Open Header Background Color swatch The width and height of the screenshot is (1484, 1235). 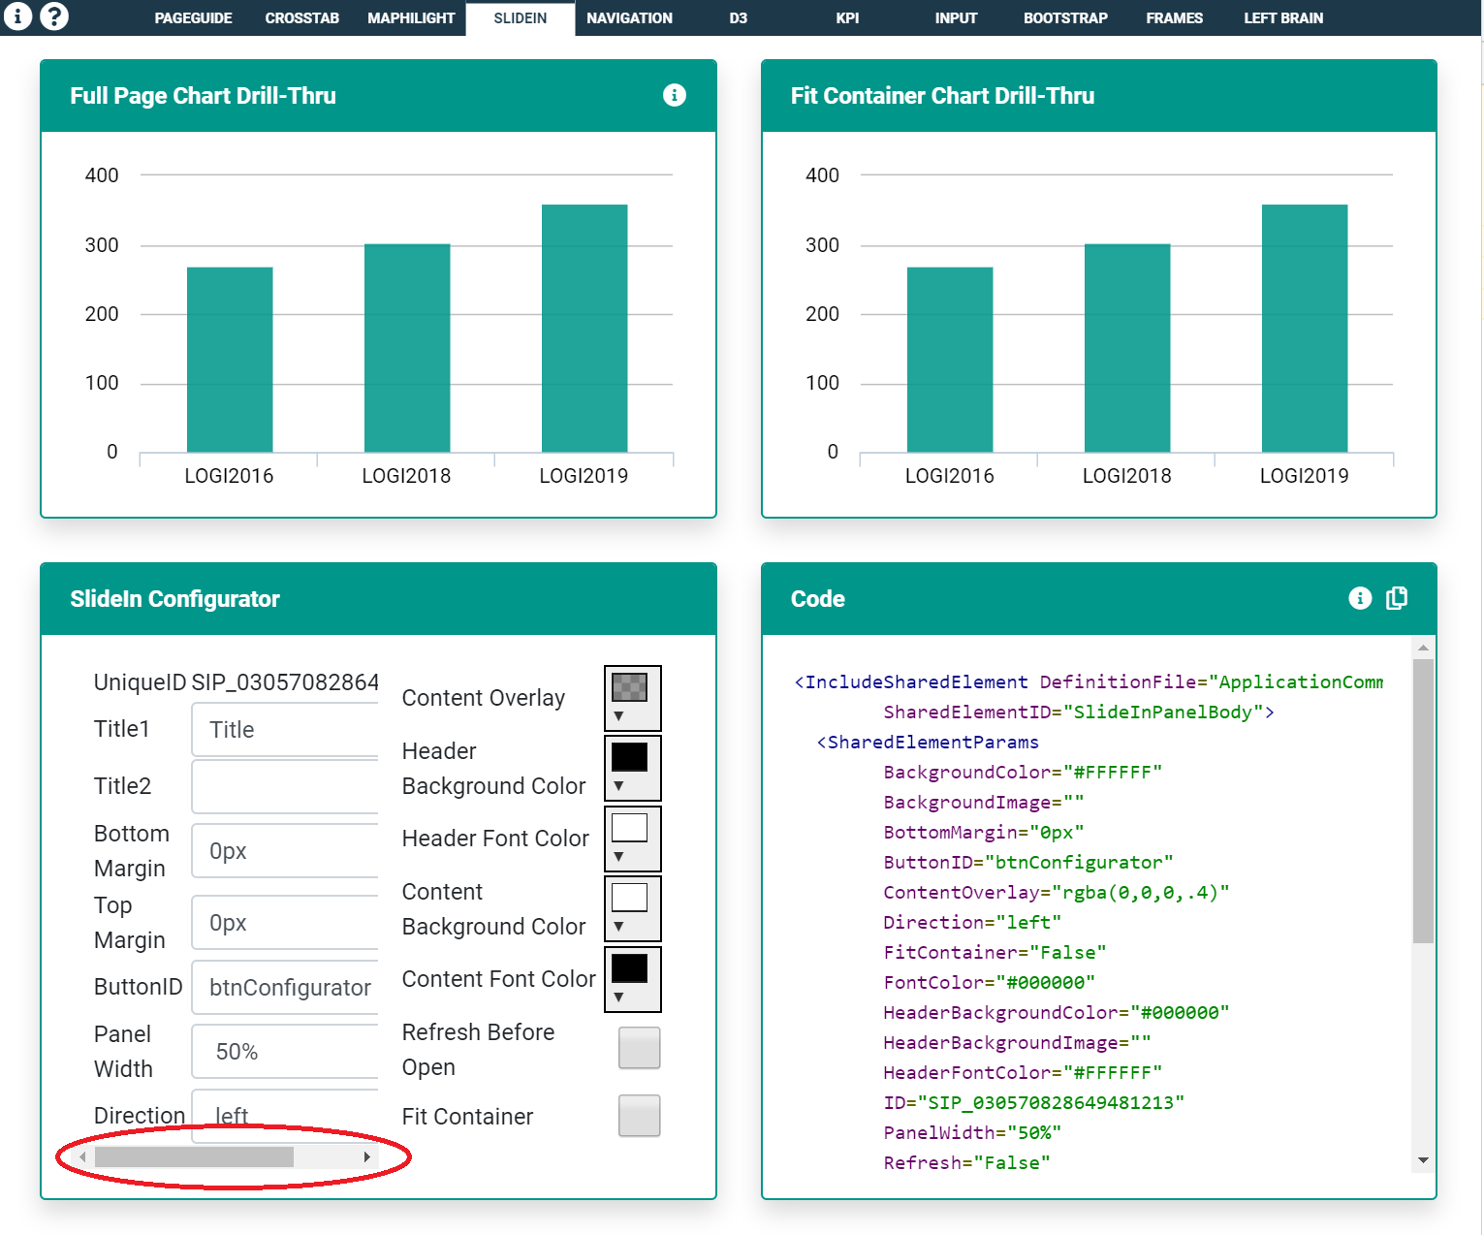(x=630, y=757)
